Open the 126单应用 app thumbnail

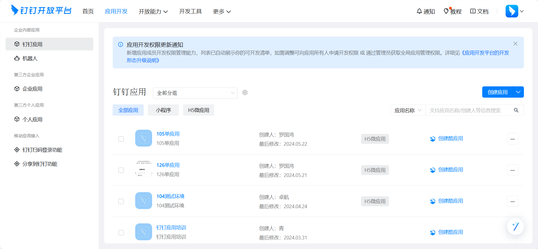pyautogui.click(x=144, y=169)
